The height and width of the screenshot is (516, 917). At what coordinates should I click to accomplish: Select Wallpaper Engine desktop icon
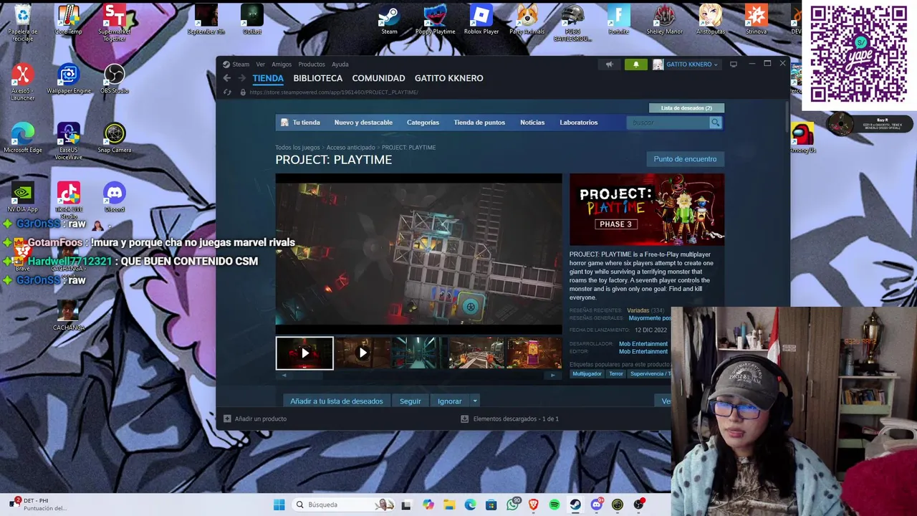tap(69, 79)
